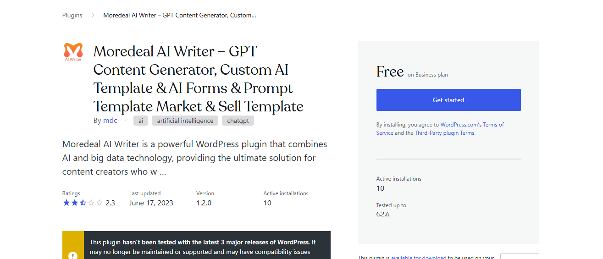Click the Get started button
603x259 pixels.
(448, 100)
